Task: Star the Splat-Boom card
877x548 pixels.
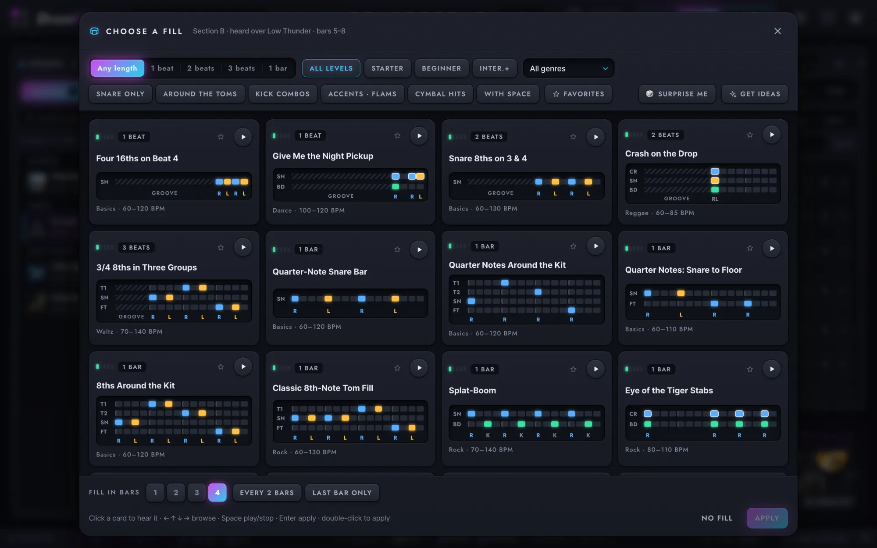Action: click(573, 369)
